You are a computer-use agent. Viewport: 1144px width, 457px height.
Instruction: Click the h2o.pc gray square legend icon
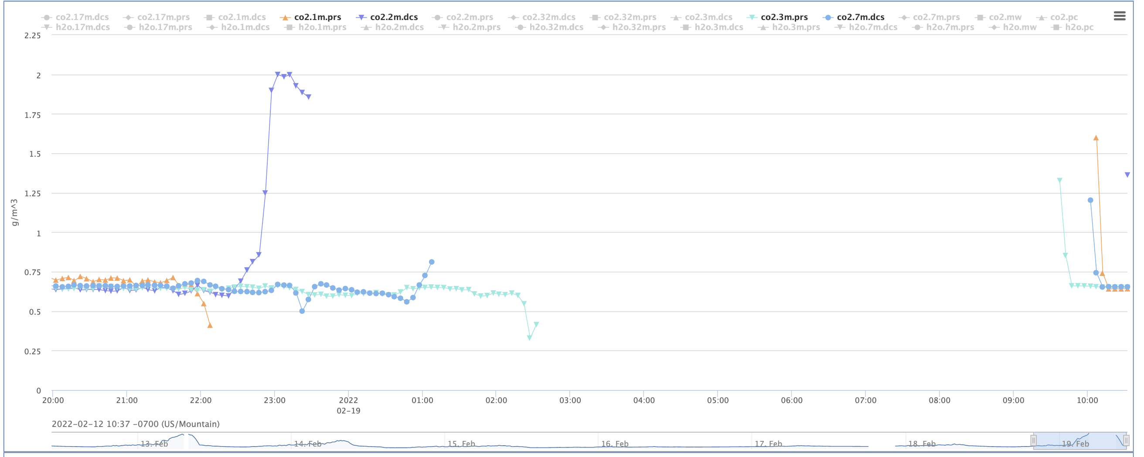(x=1056, y=27)
